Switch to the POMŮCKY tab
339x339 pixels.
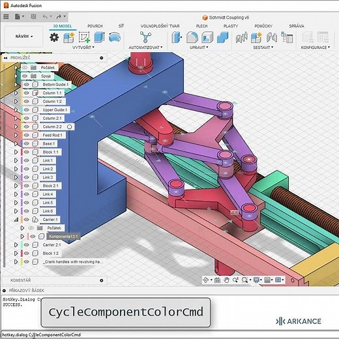coord(263,26)
